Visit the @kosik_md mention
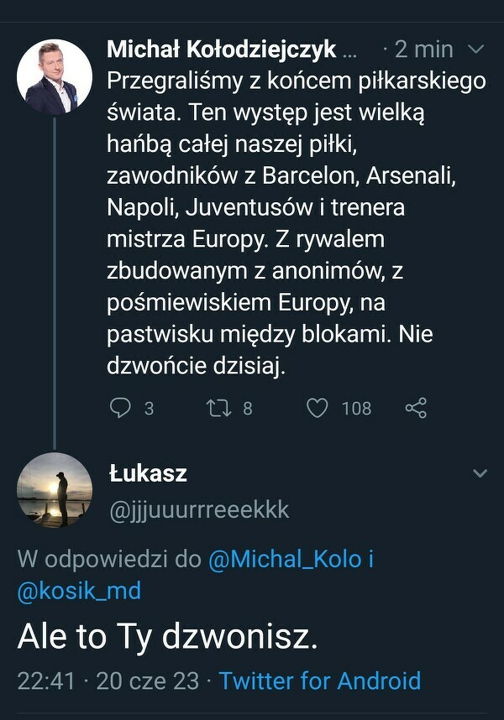Screen dimensions: 504x720 (79, 591)
